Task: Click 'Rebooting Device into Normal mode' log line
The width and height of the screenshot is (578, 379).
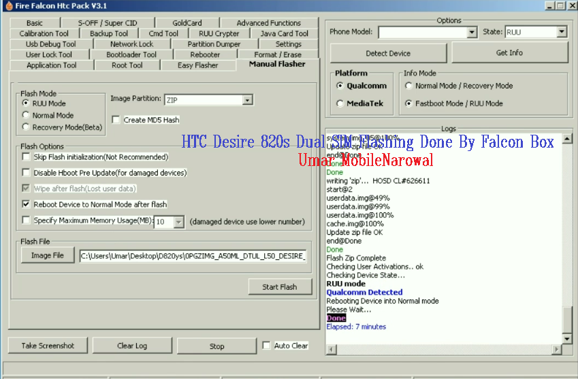Action: (382, 301)
